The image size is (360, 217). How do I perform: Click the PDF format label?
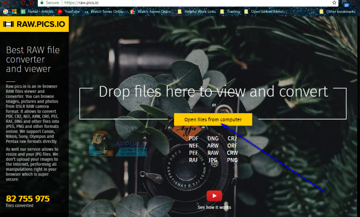pyautogui.click(x=193, y=139)
